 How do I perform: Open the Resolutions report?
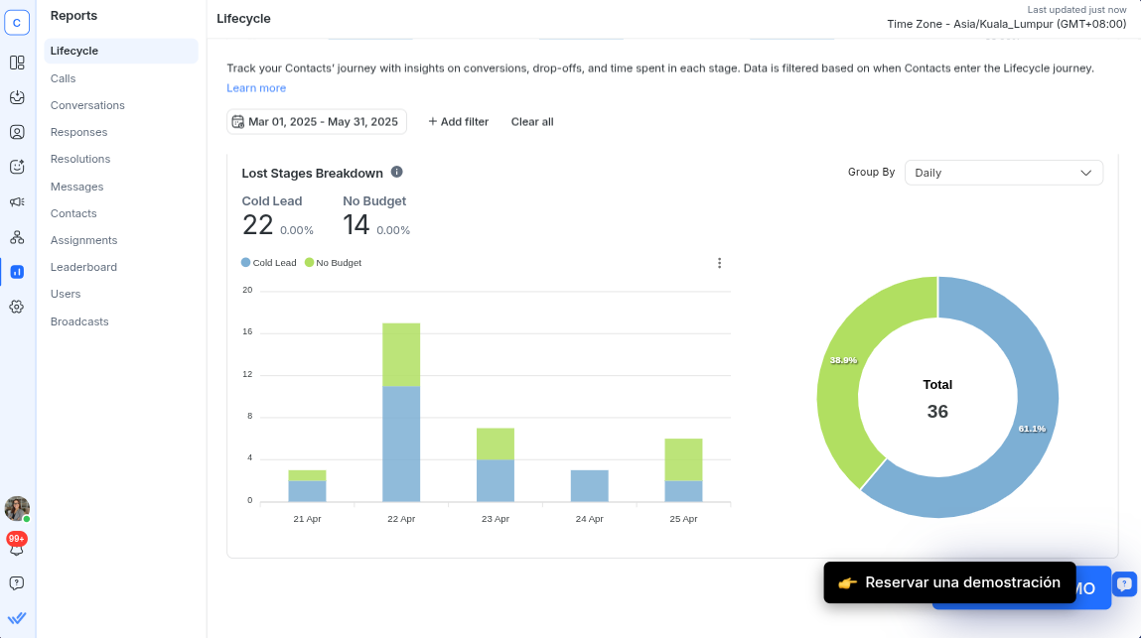click(80, 160)
